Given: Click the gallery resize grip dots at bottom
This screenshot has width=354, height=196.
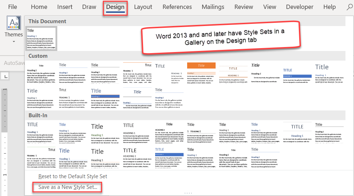Looking at the screenshot, I should (188, 193).
